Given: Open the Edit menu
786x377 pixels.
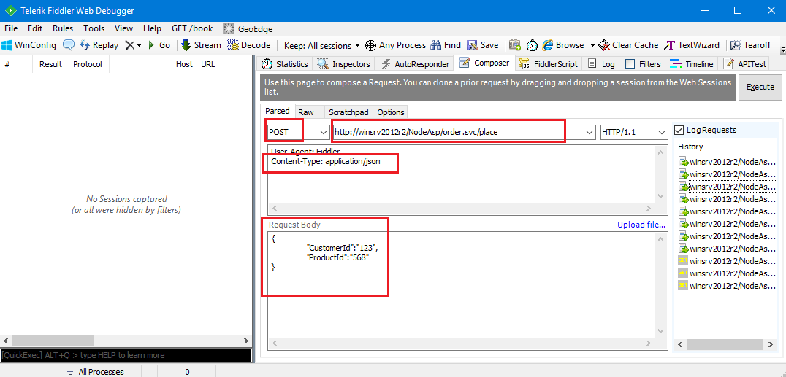Looking at the screenshot, I should 35,28.
